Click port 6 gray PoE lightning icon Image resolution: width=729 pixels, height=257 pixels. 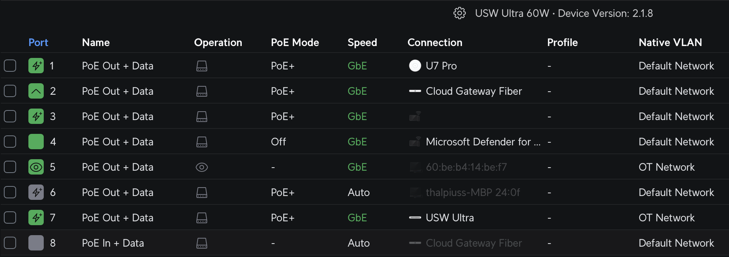coord(36,193)
